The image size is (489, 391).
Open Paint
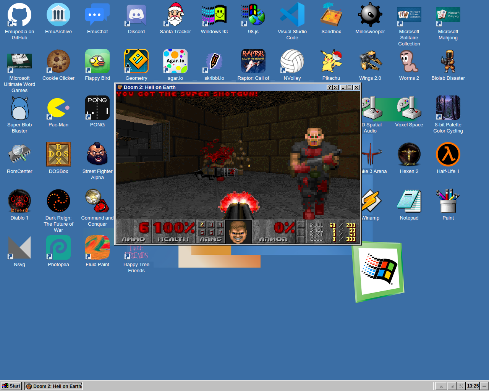(448, 201)
